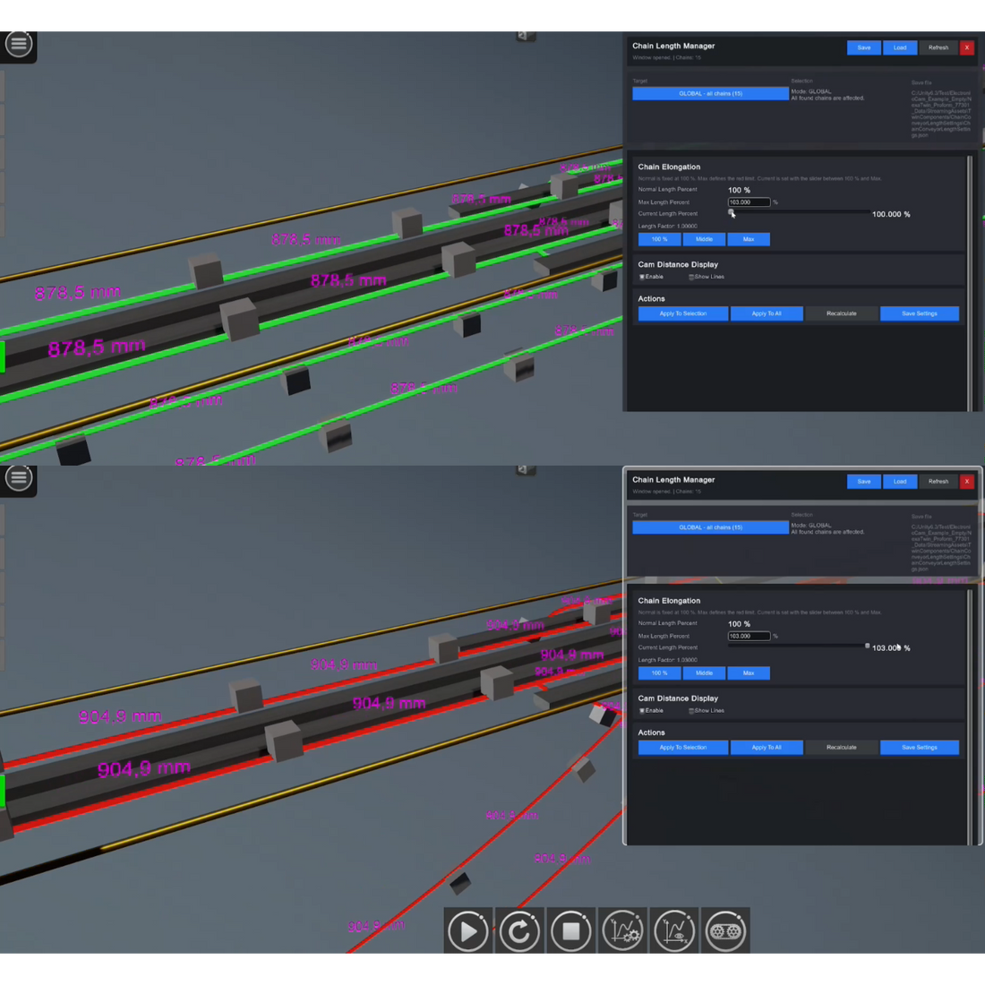Viewport: 985px width, 985px height.
Task: Click the lower panel's 'Actions' heading
Action: tap(651, 732)
